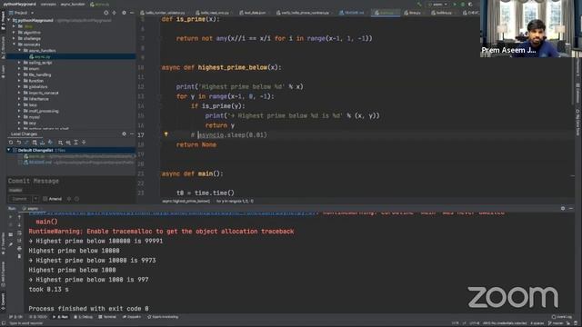Expand the algorithm folder
Screen dimensions: 582x327
pyautogui.click(x=15, y=33)
